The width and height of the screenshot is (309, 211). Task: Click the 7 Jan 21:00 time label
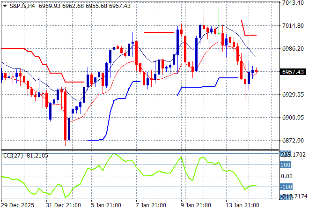pos(151,205)
